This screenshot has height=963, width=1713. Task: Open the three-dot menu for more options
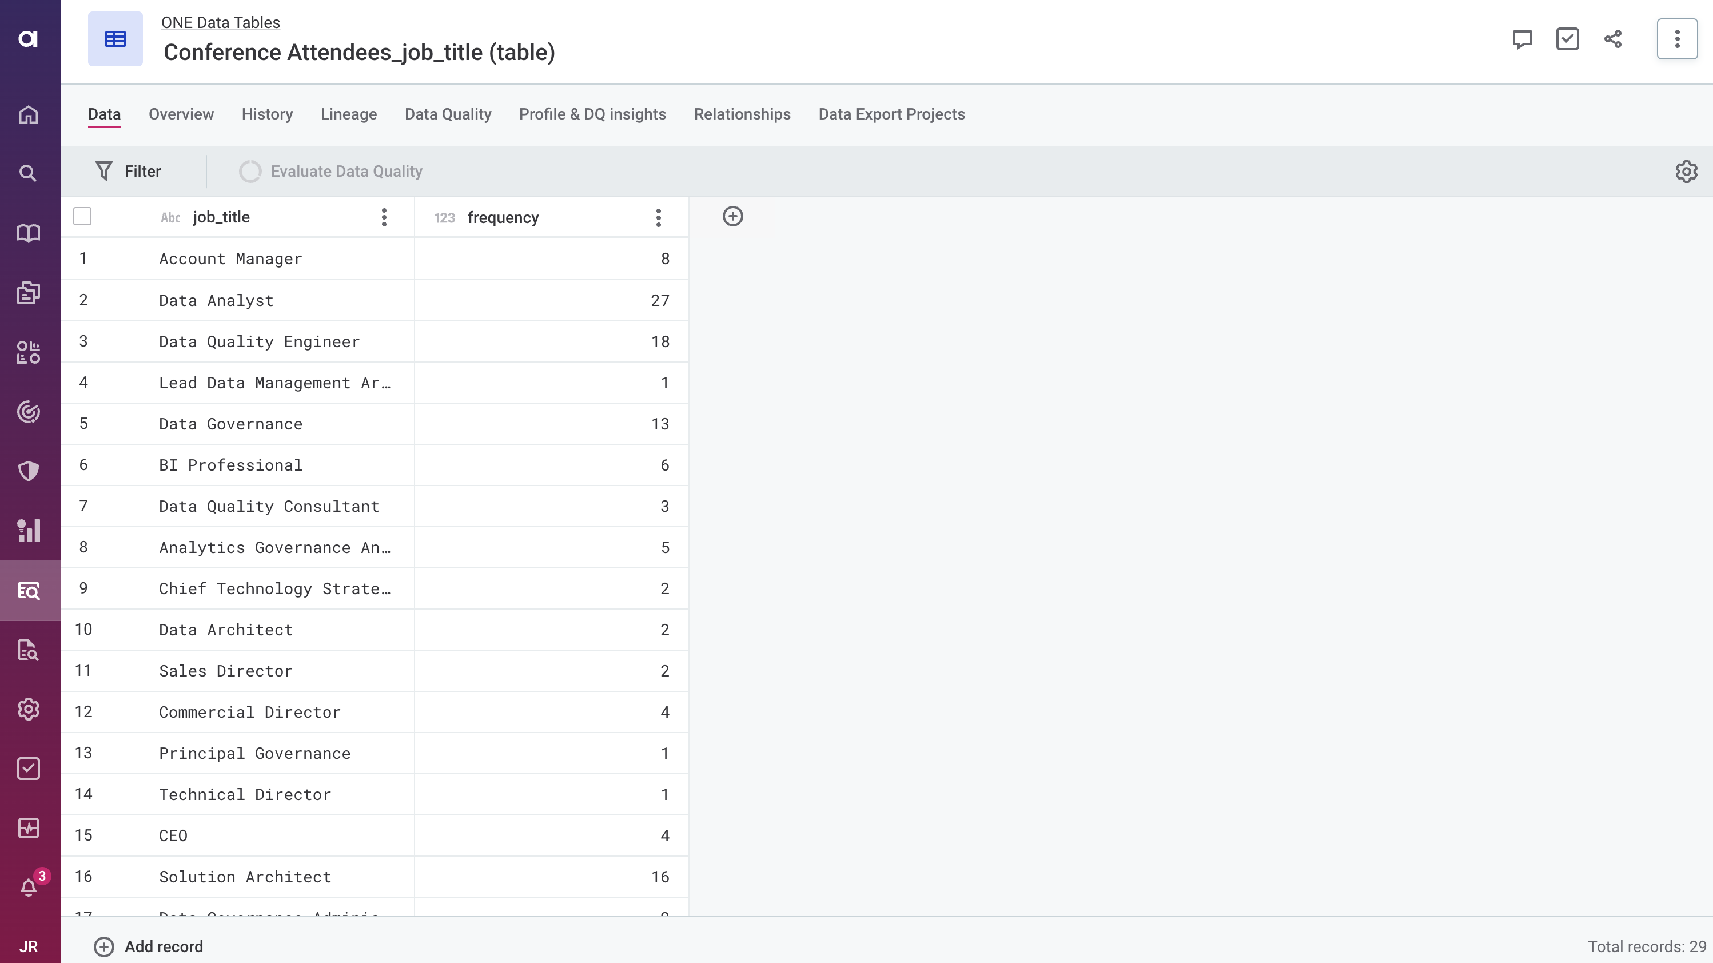[x=1678, y=39]
